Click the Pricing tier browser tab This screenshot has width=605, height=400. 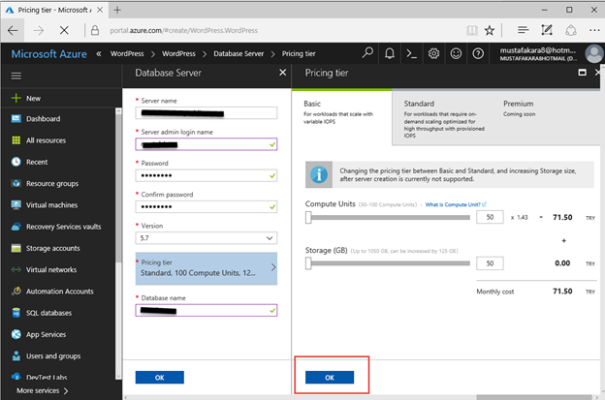pyautogui.click(x=54, y=10)
